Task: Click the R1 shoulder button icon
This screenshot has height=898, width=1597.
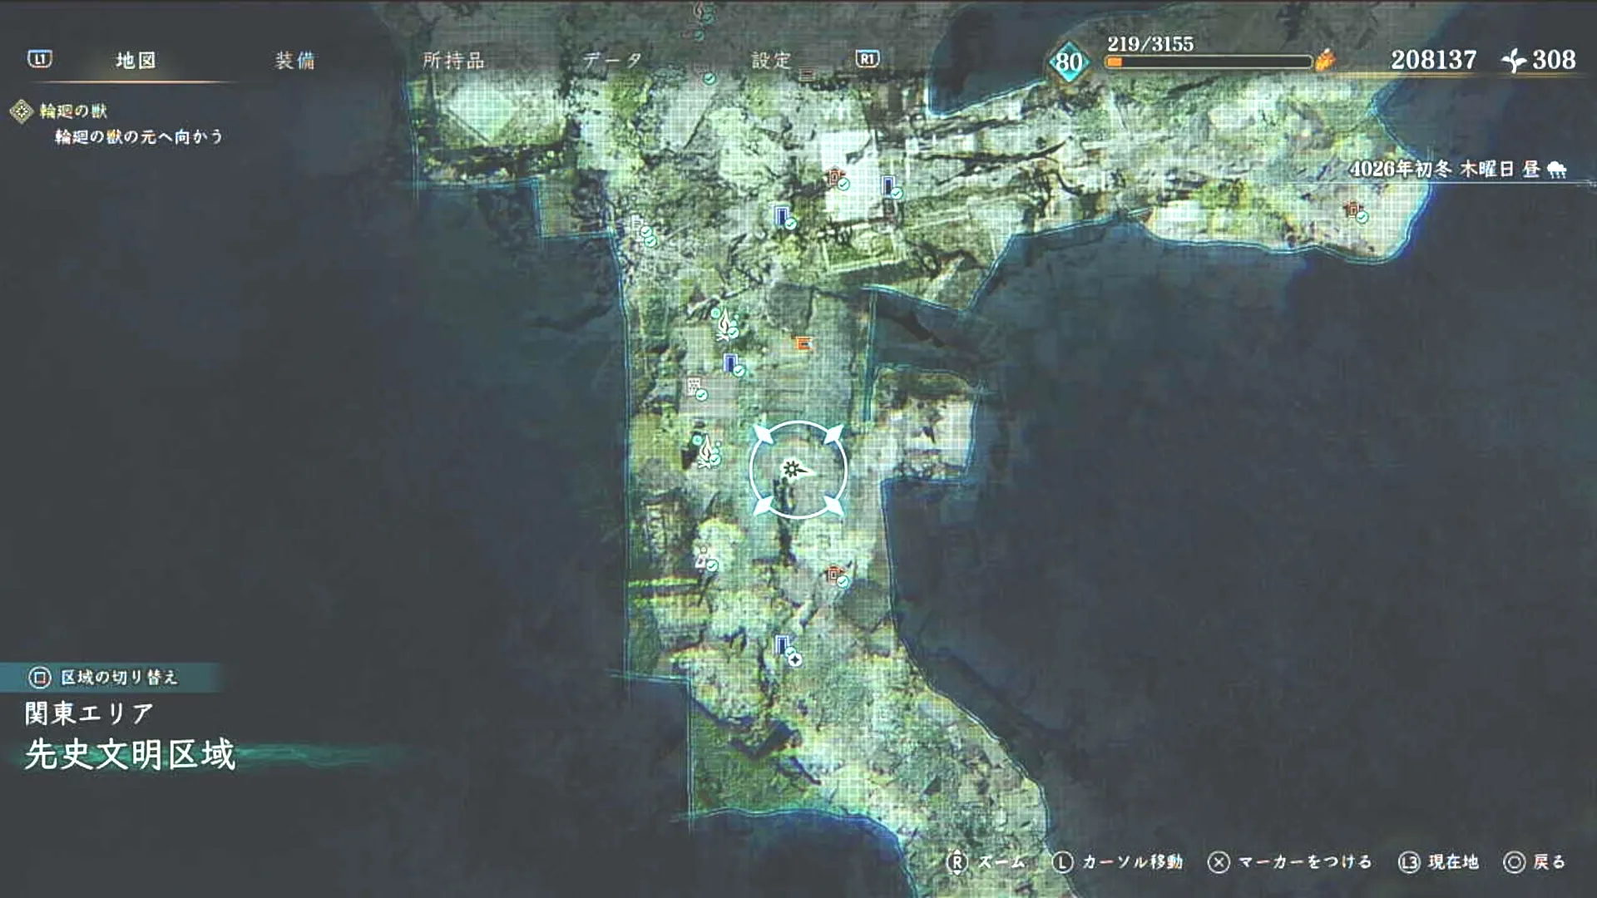Action: coord(867,59)
